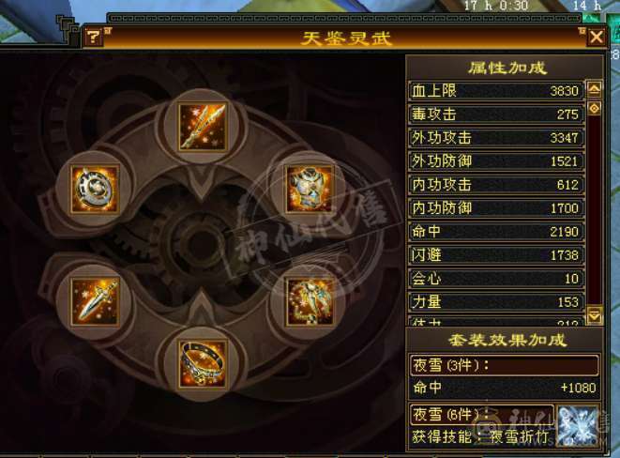This screenshot has height=458, width=620.
Task: Open the question mark help icon
Action: [x=93, y=38]
